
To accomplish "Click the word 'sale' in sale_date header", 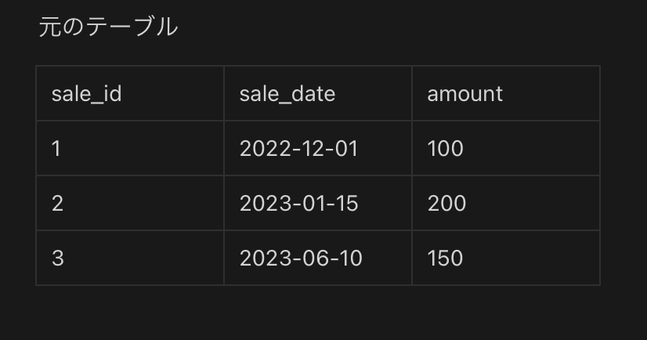I will point(256,94).
